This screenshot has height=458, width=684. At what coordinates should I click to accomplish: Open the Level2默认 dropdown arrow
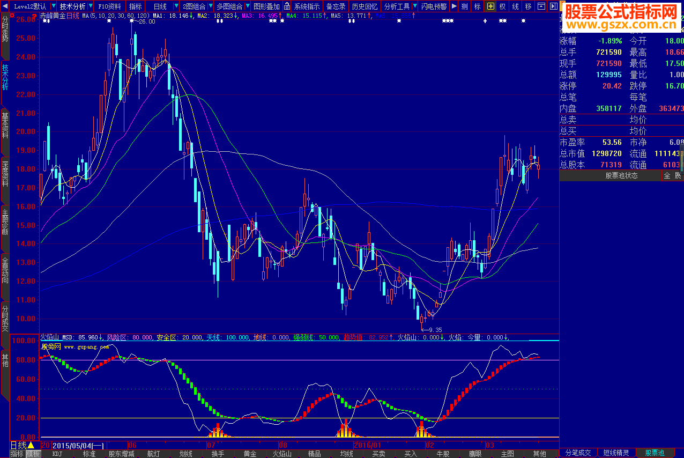(x=53, y=6)
